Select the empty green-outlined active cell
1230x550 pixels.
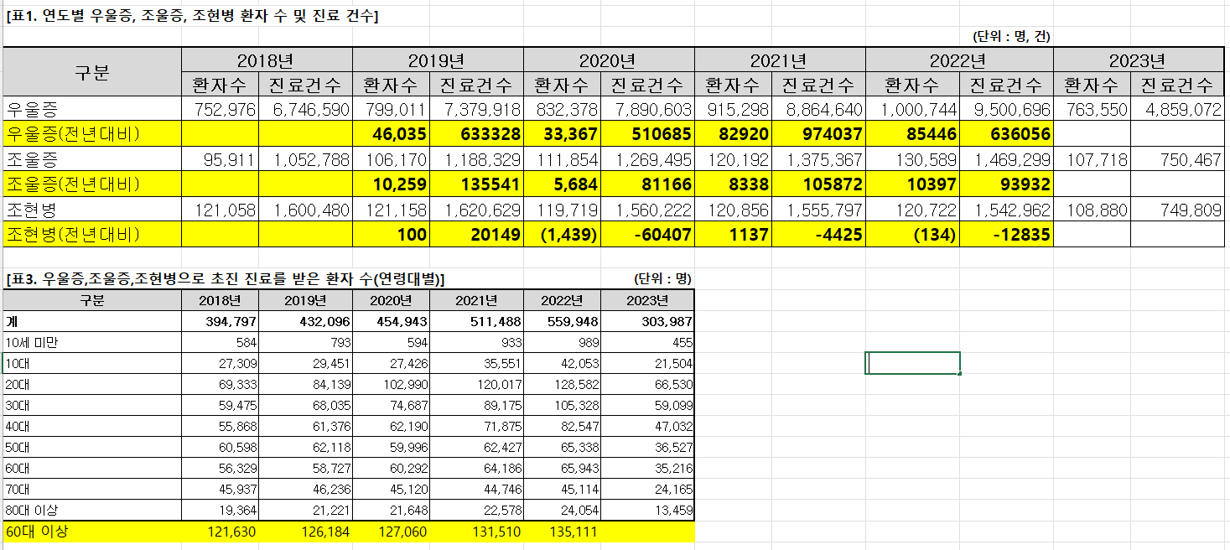click(912, 363)
